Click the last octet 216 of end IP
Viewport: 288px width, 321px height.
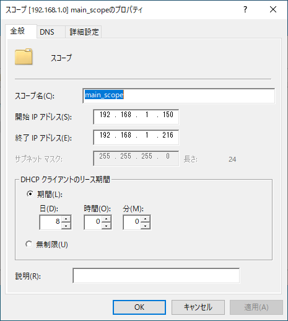point(168,135)
